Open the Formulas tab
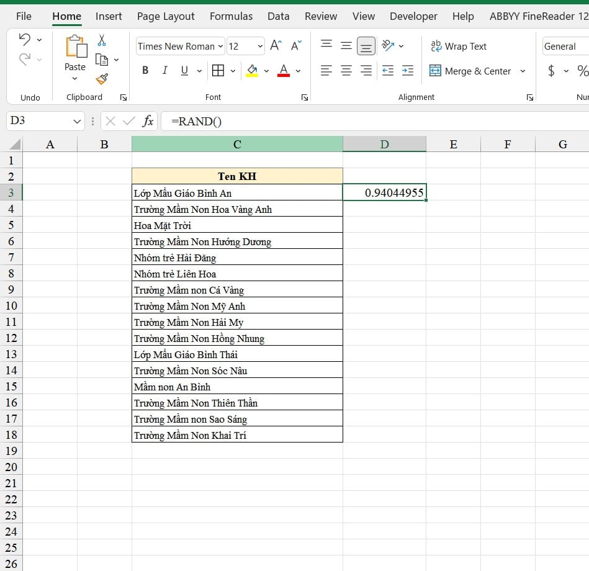 pos(231,16)
